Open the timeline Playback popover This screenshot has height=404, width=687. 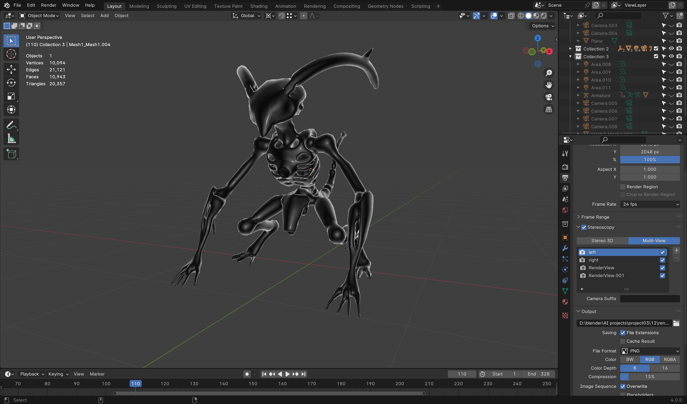(x=32, y=374)
